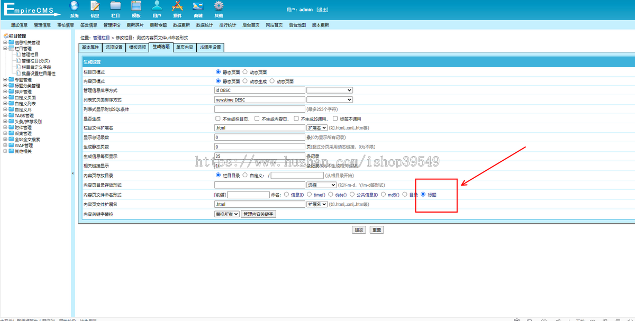Open 版本更新 menu item
This screenshot has width=635, height=321.
320,25
